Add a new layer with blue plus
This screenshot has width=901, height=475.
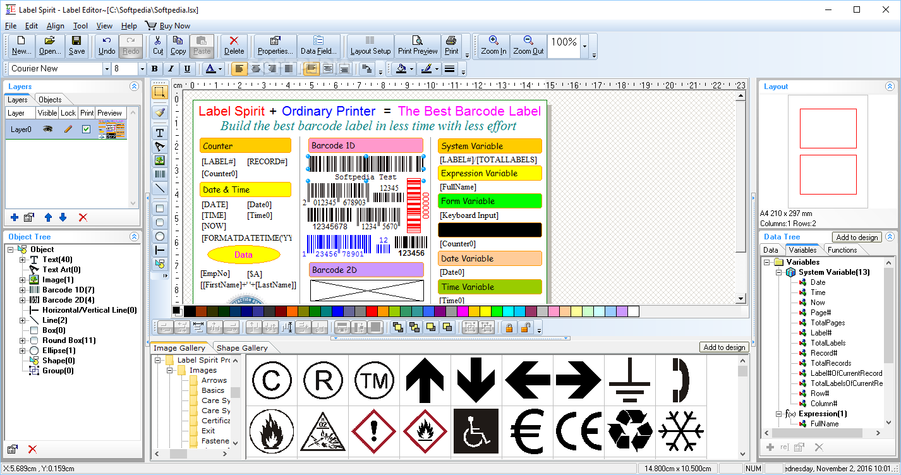click(x=15, y=217)
